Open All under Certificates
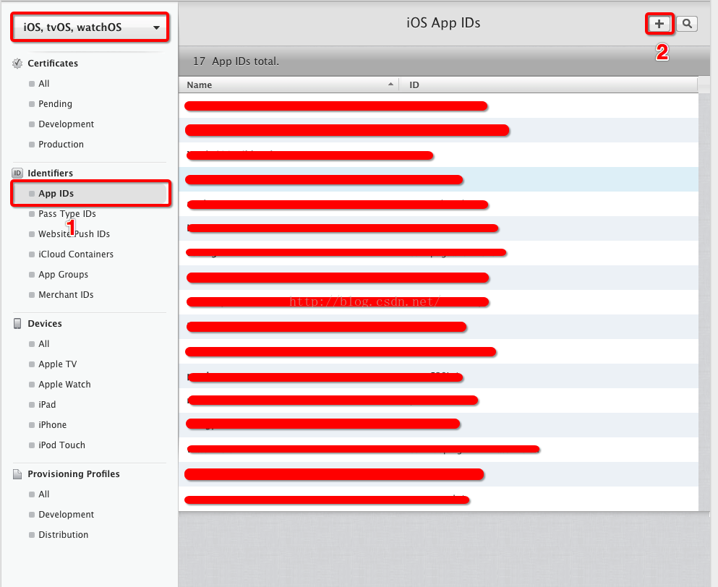Image resolution: width=718 pixels, height=587 pixels. click(43, 84)
